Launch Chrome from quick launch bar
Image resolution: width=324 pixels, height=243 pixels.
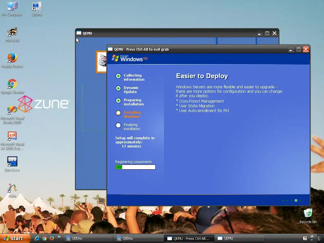(44, 238)
